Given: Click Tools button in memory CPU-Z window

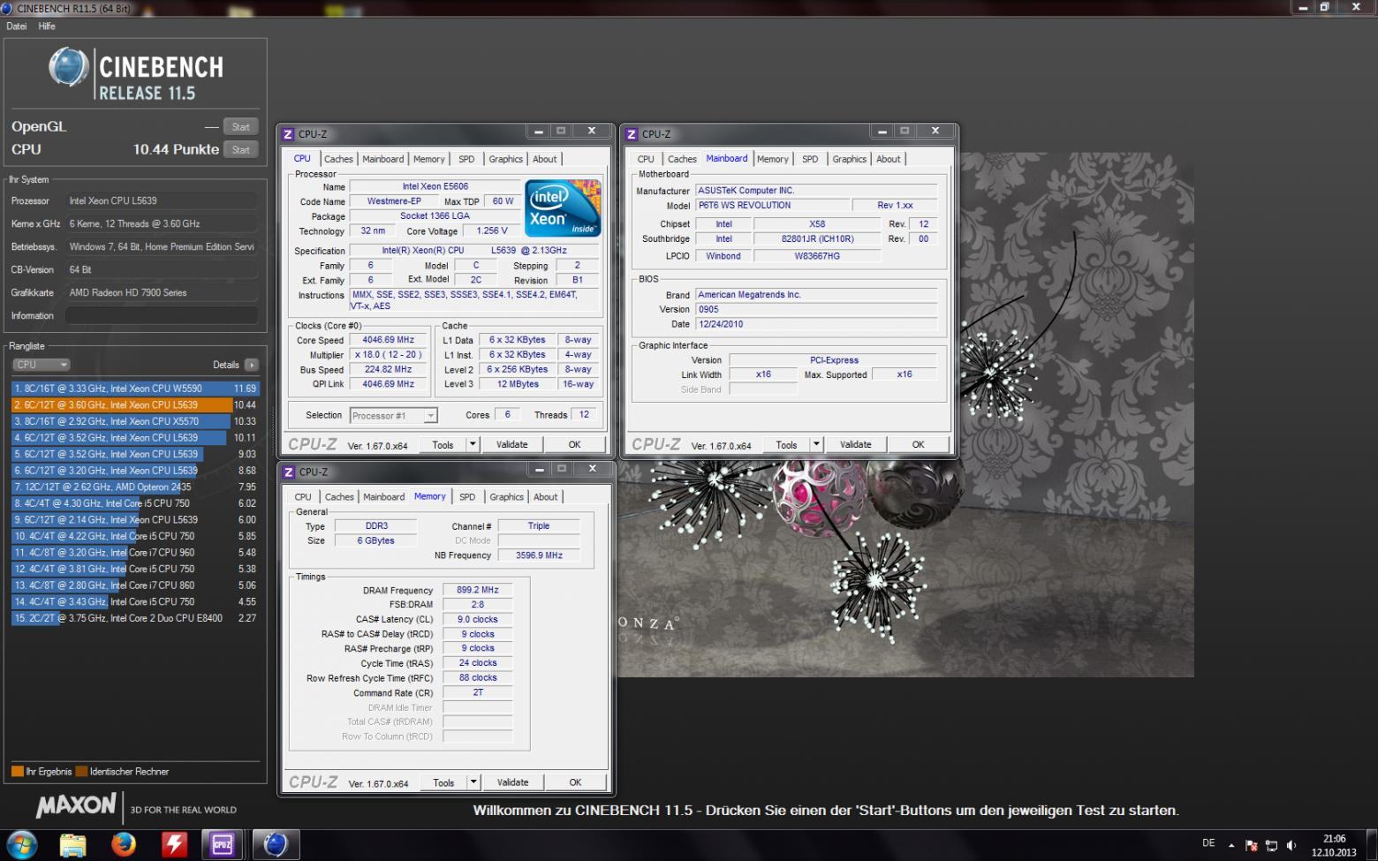Looking at the screenshot, I should coord(443,782).
